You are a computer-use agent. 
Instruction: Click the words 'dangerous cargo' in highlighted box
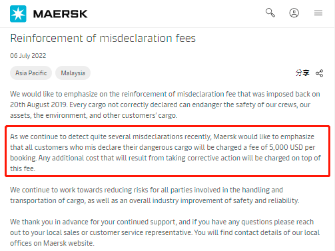pyautogui.click(x=166, y=147)
